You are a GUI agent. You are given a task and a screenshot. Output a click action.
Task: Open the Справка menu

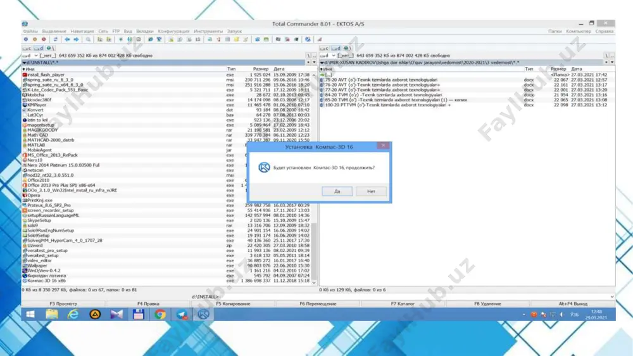click(x=605, y=31)
